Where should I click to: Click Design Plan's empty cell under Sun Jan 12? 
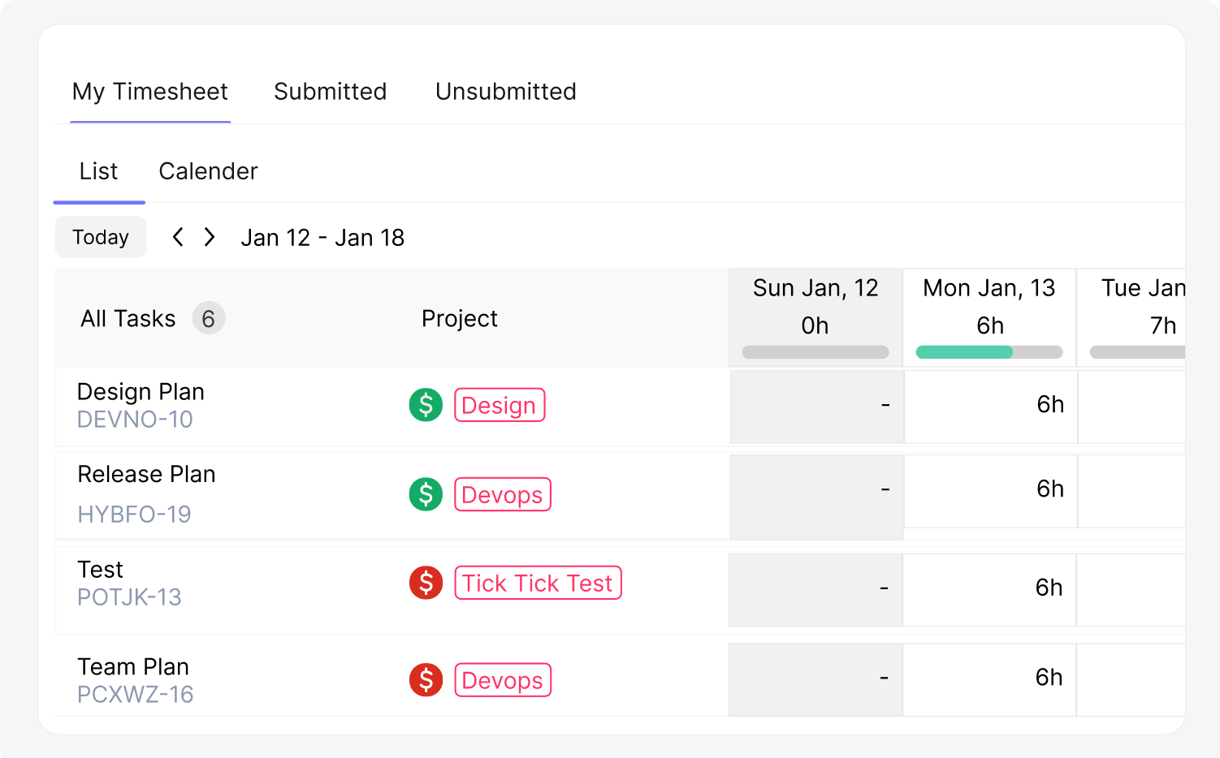click(815, 406)
